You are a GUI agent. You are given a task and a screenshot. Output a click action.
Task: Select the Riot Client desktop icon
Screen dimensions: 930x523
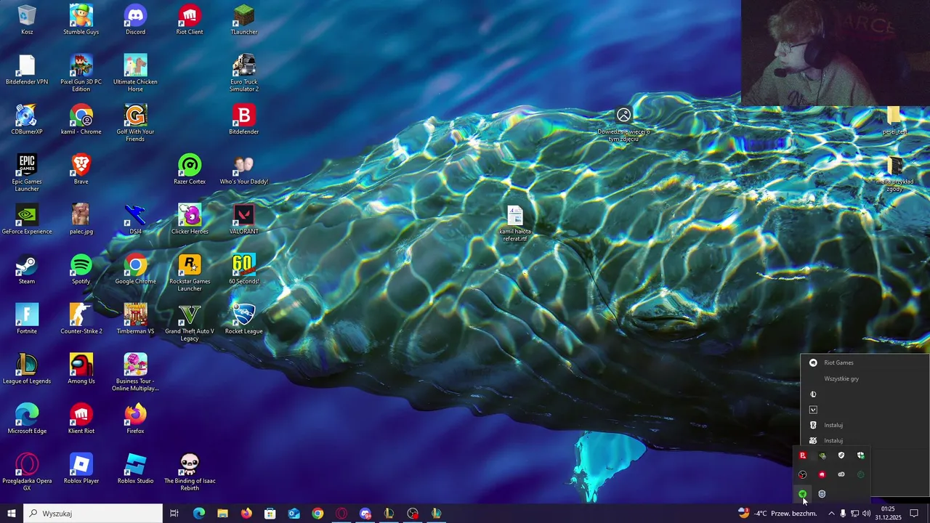click(x=190, y=20)
